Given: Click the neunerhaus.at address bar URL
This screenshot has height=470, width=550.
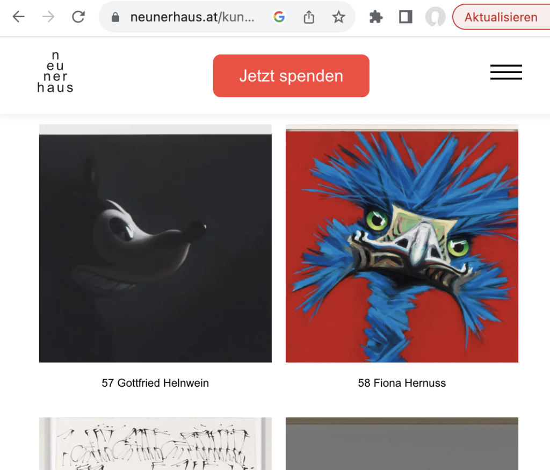Looking at the screenshot, I should [x=192, y=17].
